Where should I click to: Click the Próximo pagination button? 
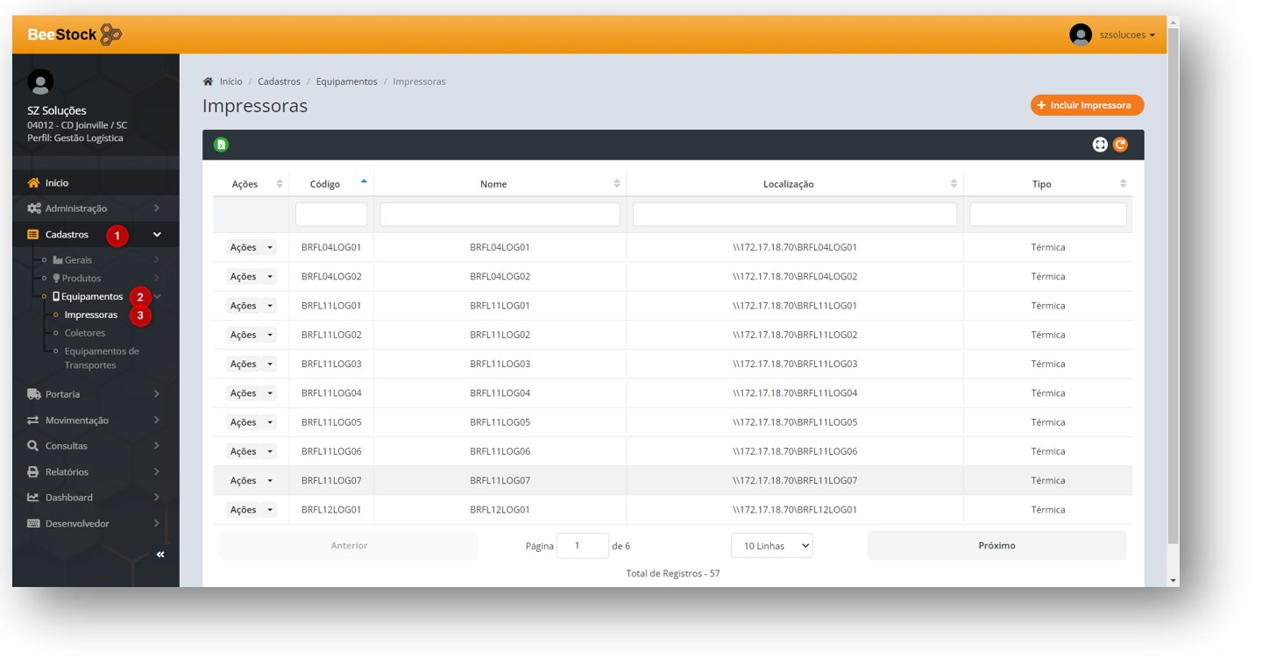[x=996, y=546]
